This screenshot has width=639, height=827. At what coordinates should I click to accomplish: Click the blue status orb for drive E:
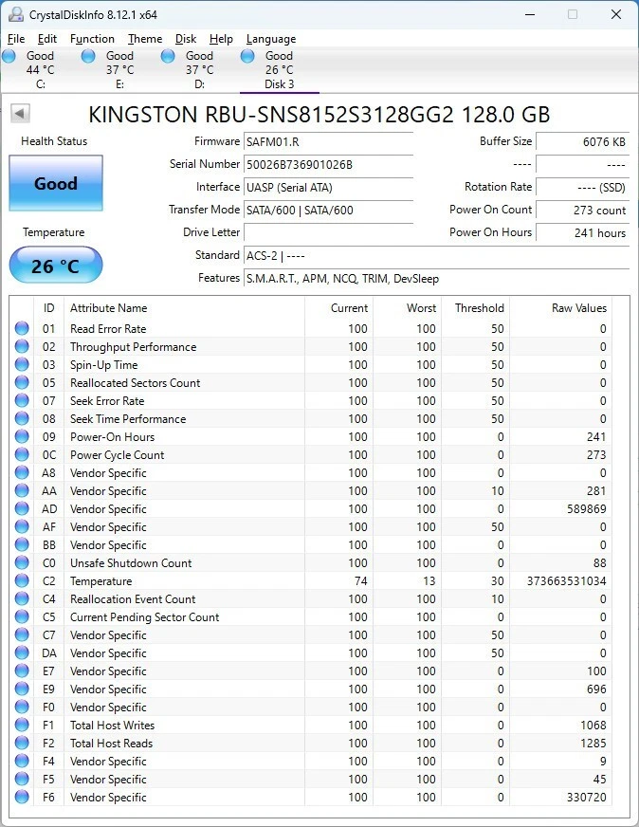point(88,56)
